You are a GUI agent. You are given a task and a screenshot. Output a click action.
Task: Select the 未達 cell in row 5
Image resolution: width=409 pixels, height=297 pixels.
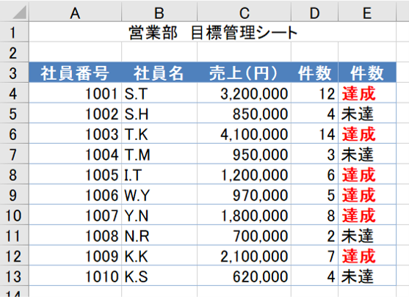click(x=367, y=114)
